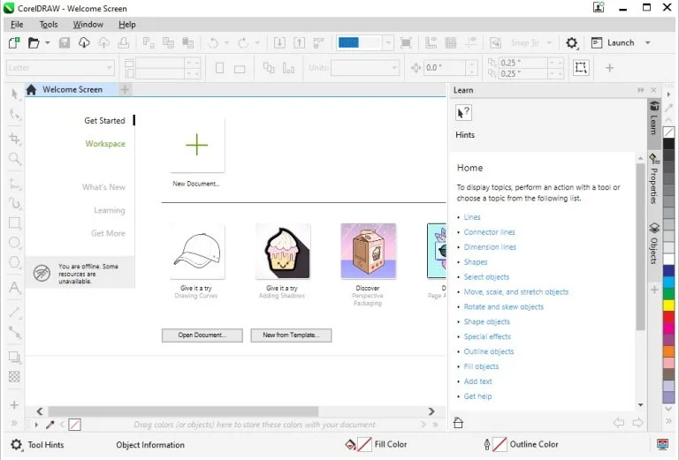Open the Drawing Curves cap thumbnail
The image size is (679, 460).
point(197,251)
